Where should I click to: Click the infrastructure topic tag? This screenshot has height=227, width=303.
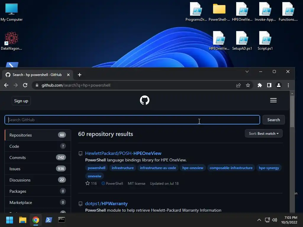[x=123, y=168]
